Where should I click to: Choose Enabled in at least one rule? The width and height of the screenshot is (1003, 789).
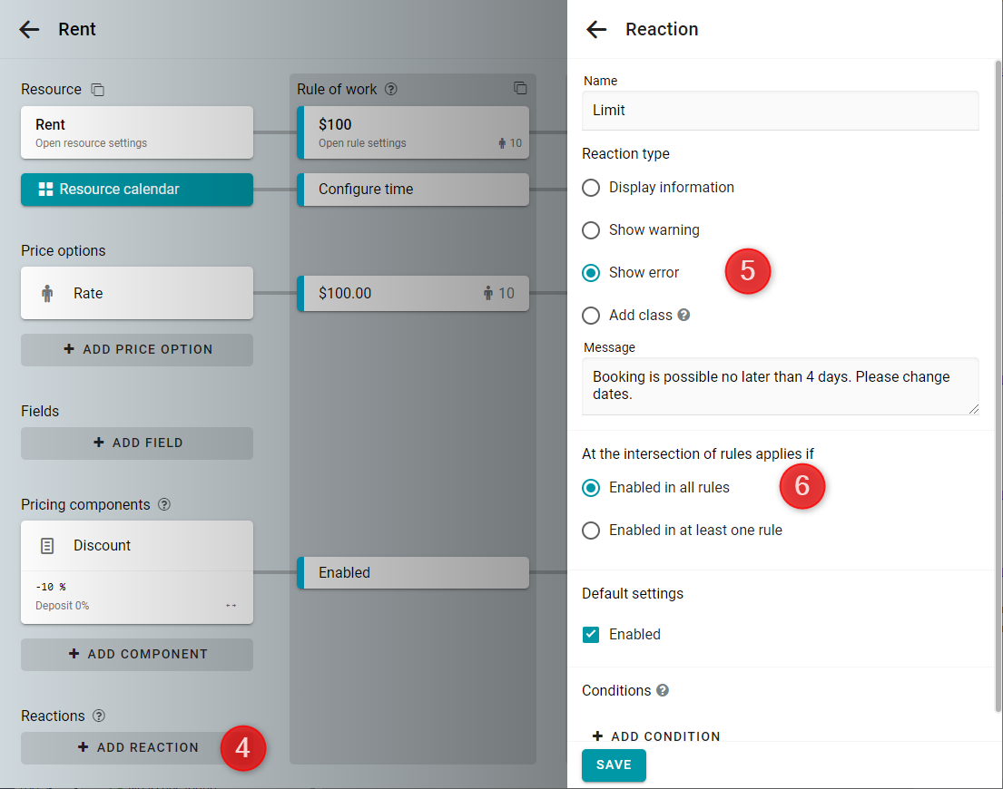coord(591,531)
